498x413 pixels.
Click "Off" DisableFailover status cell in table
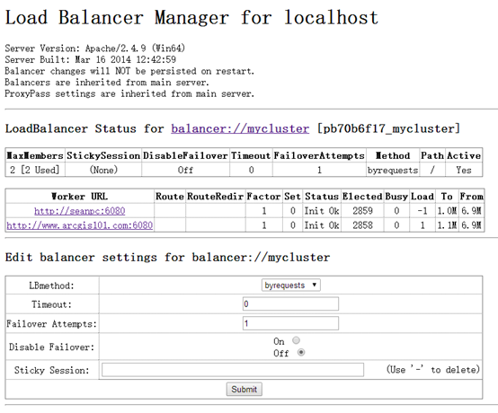tap(185, 170)
